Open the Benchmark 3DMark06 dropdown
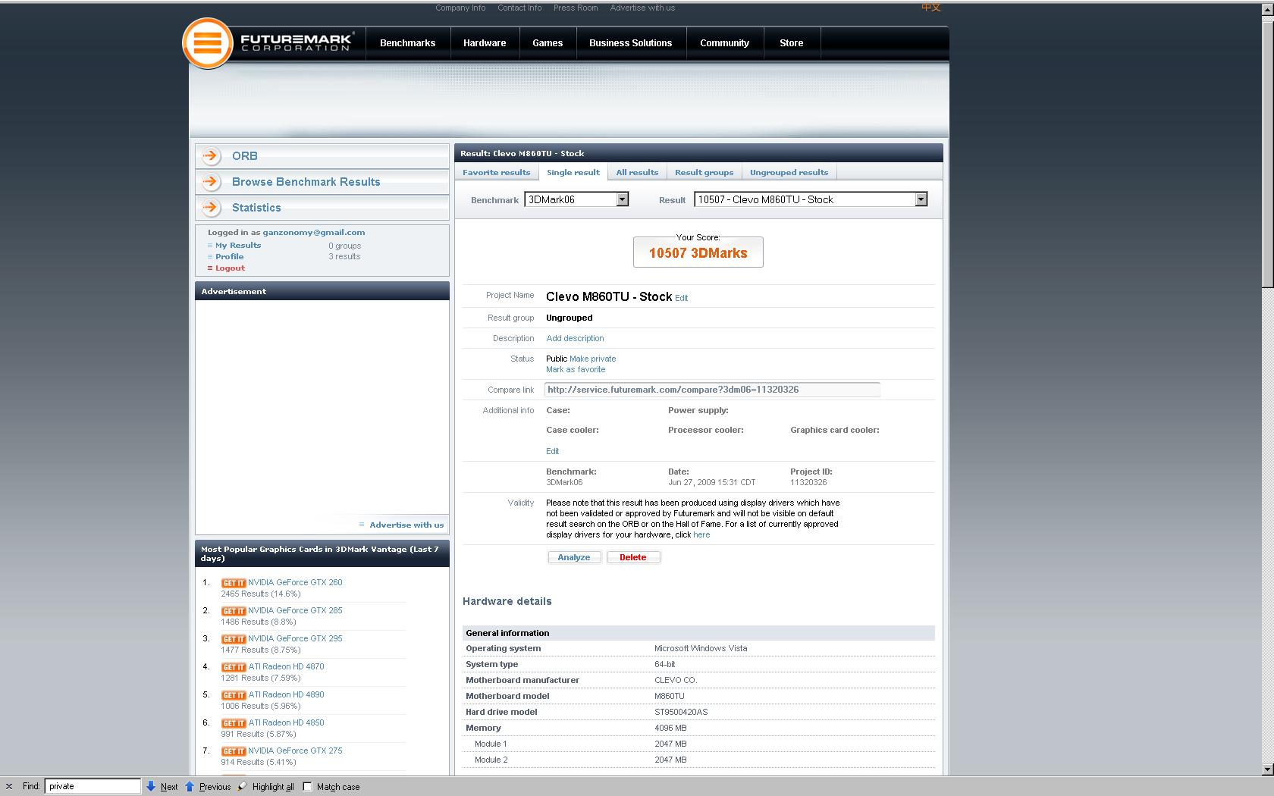Image resolution: width=1274 pixels, height=796 pixels. (x=577, y=199)
